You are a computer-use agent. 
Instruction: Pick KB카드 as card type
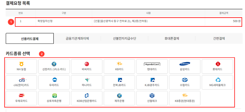(119, 66)
